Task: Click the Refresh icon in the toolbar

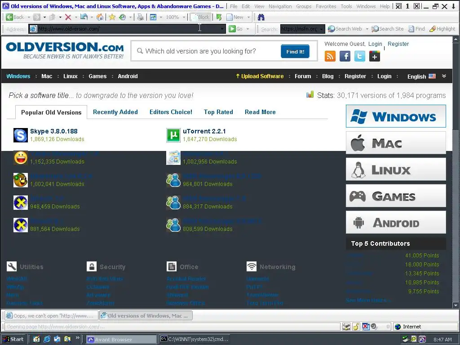Action: [84, 18]
